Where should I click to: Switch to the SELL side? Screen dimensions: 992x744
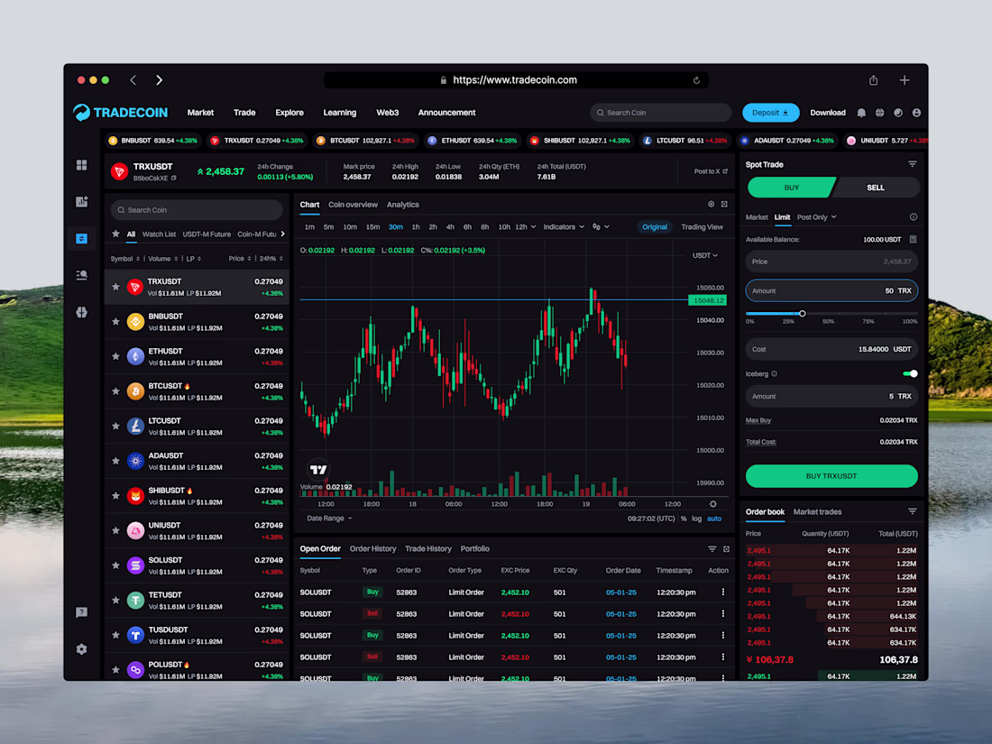pos(876,188)
